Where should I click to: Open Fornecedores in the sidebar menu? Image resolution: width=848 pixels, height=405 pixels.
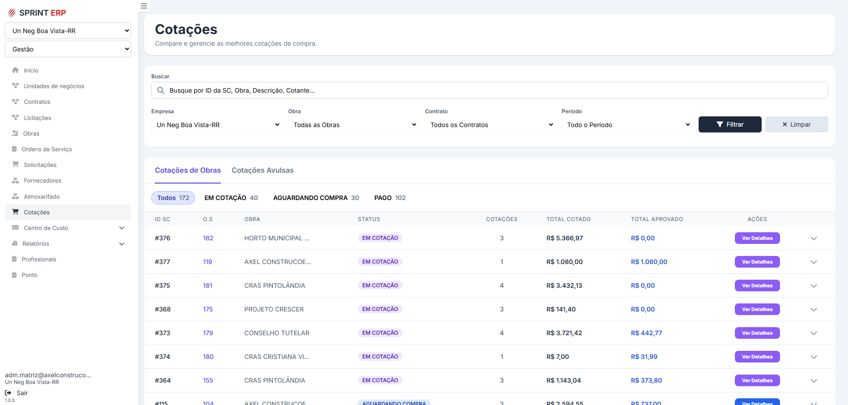point(42,181)
